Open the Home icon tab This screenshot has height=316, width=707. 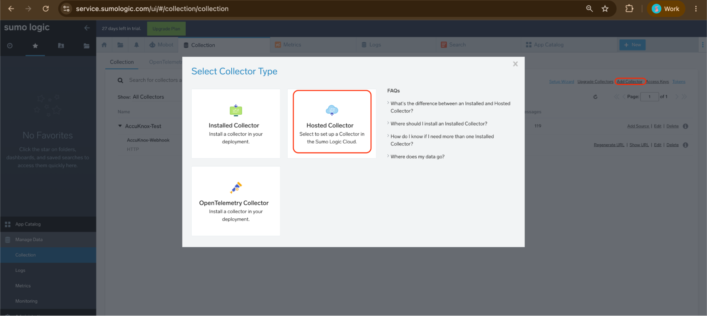[x=104, y=45]
